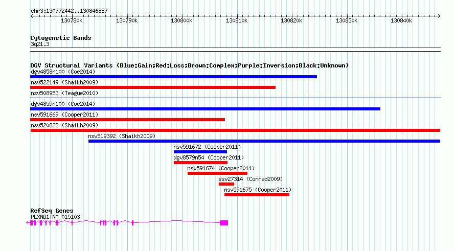Select the nsv591672 (Cooper2011) blue bar
This screenshot has height=251, width=455.
pyautogui.click(x=200, y=152)
